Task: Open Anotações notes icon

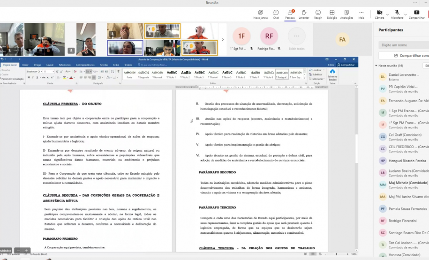Action: click(346, 13)
